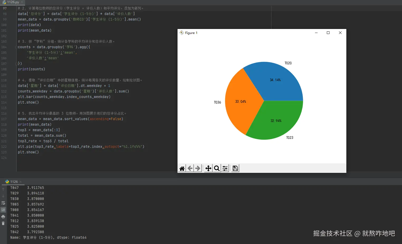The height and width of the screenshot is (244, 402).
Task: Open Configure subplots sliders tool
Action: pyautogui.click(x=225, y=168)
